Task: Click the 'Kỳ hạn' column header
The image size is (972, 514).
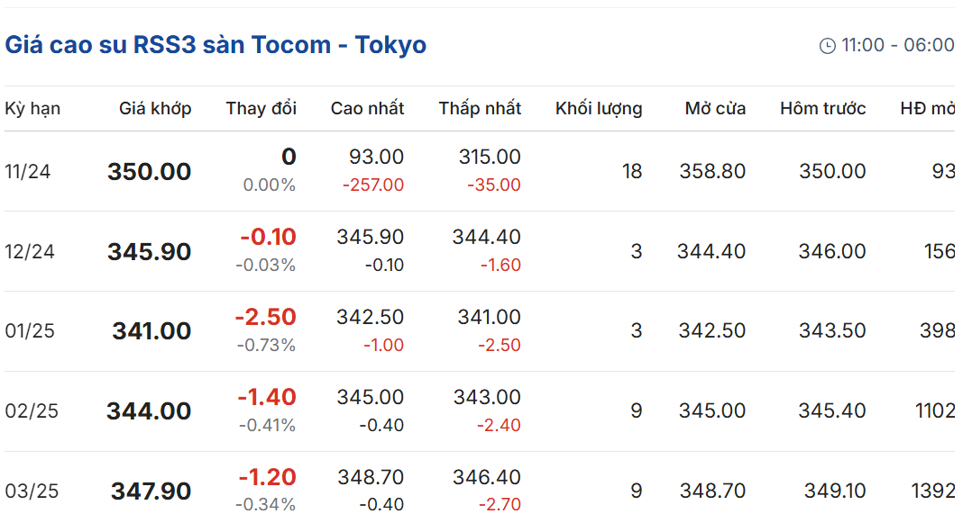Action: tap(32, 109)
